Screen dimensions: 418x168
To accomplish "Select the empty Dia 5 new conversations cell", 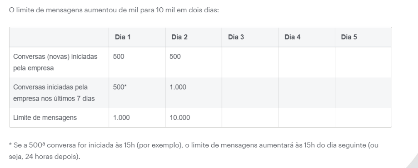I will (363, 62).
